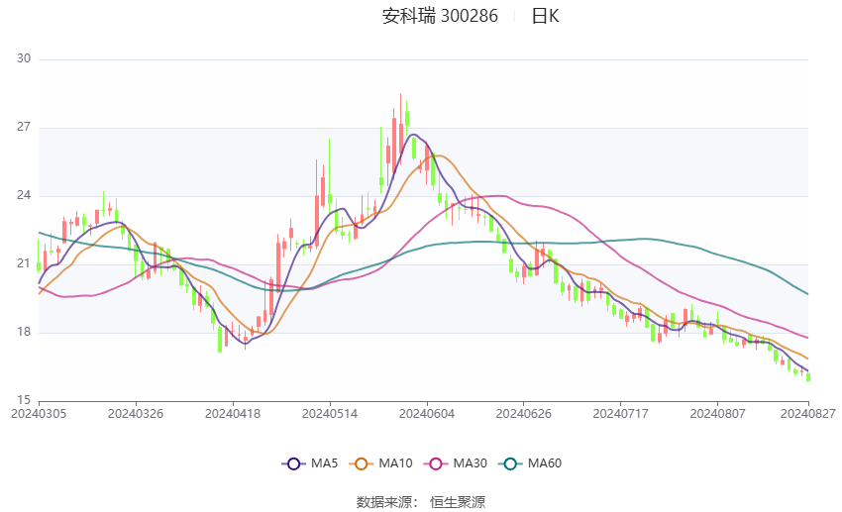
Task: Toggle the MA60 legend series
Action: [530, 463]
